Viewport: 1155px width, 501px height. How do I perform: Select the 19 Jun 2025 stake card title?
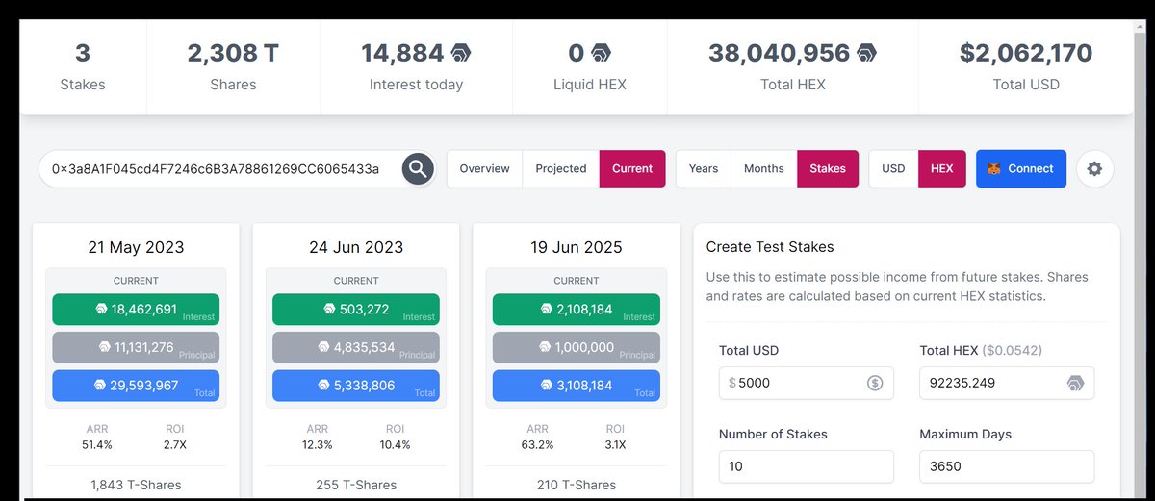pos(576,247)
